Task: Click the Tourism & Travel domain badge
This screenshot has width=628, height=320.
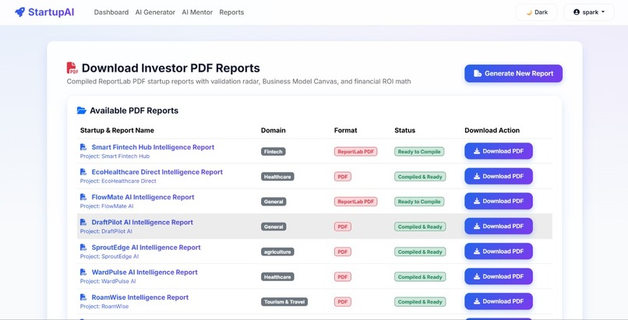Action: coord(284,302)
